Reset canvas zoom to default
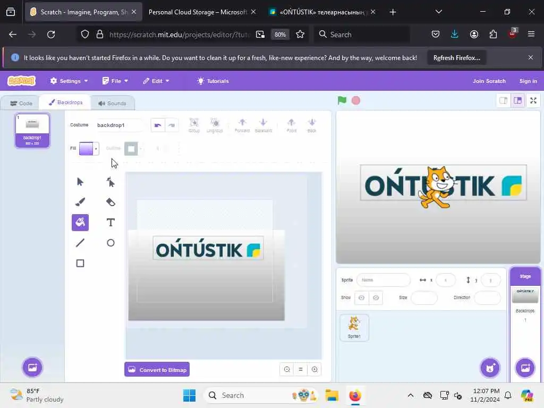 pos(301,370)
